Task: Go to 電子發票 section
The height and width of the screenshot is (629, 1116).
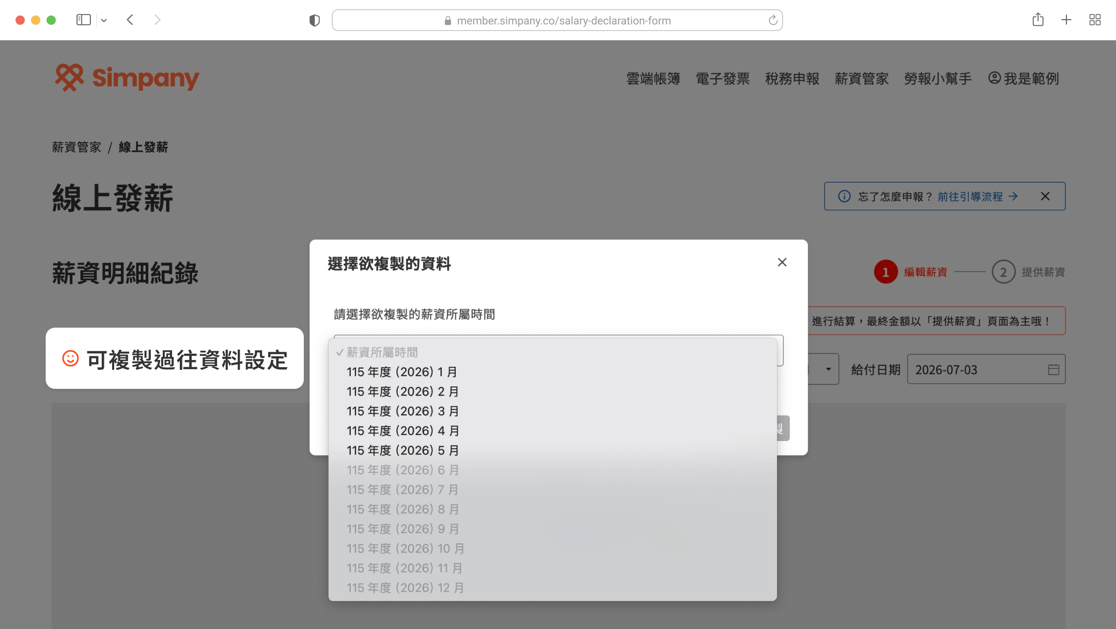Action: click(722, 78)
